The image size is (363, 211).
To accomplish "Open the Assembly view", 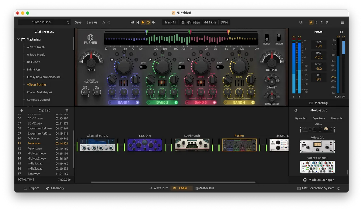I will [55, 188].
